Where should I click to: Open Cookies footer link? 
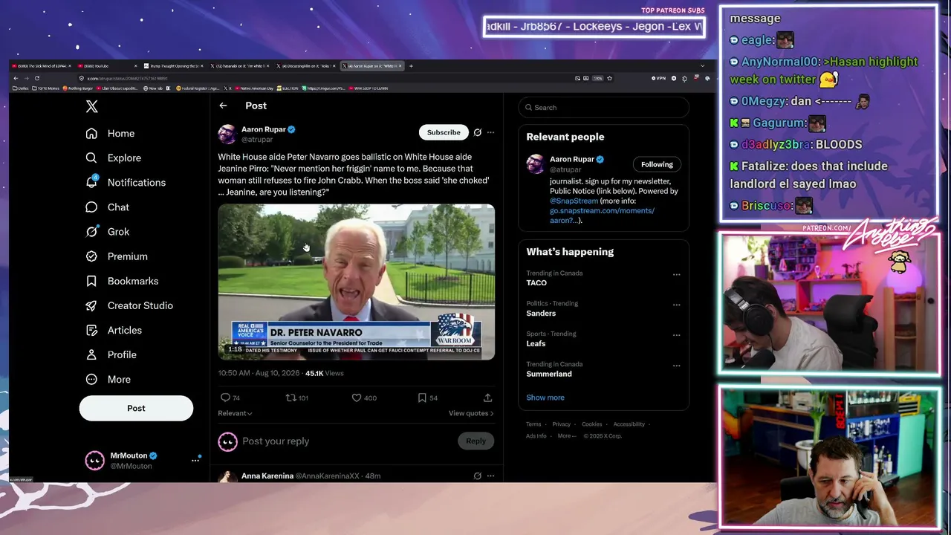point(591,424)
